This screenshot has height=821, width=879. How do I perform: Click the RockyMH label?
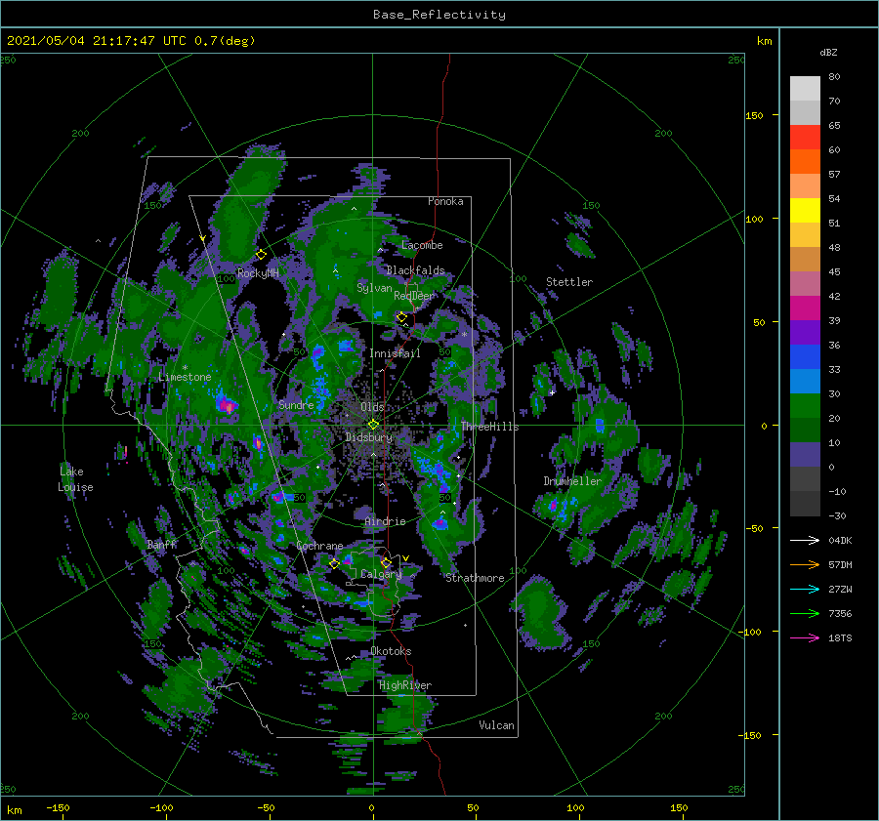pos(258,273)
